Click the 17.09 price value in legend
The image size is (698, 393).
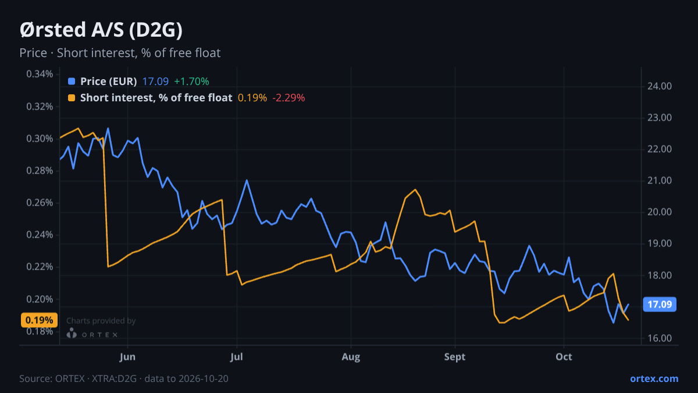(155, 82)
